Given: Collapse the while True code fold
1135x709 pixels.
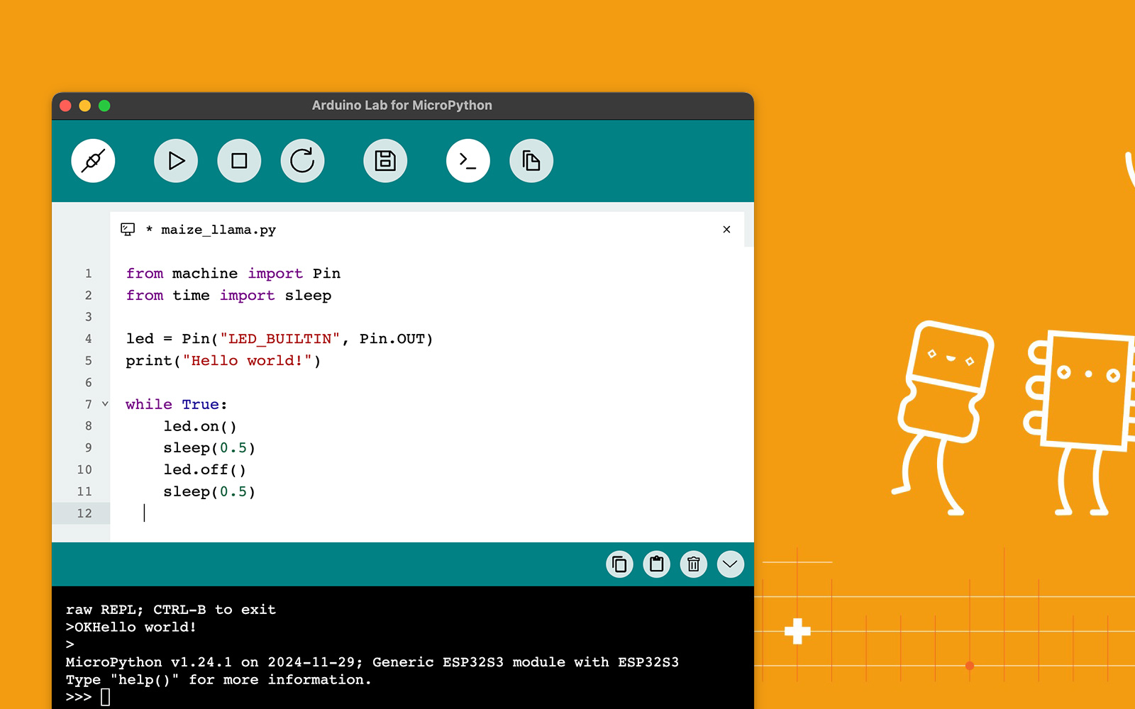Looking at the screenshot, I should click(x=105, y=404).
